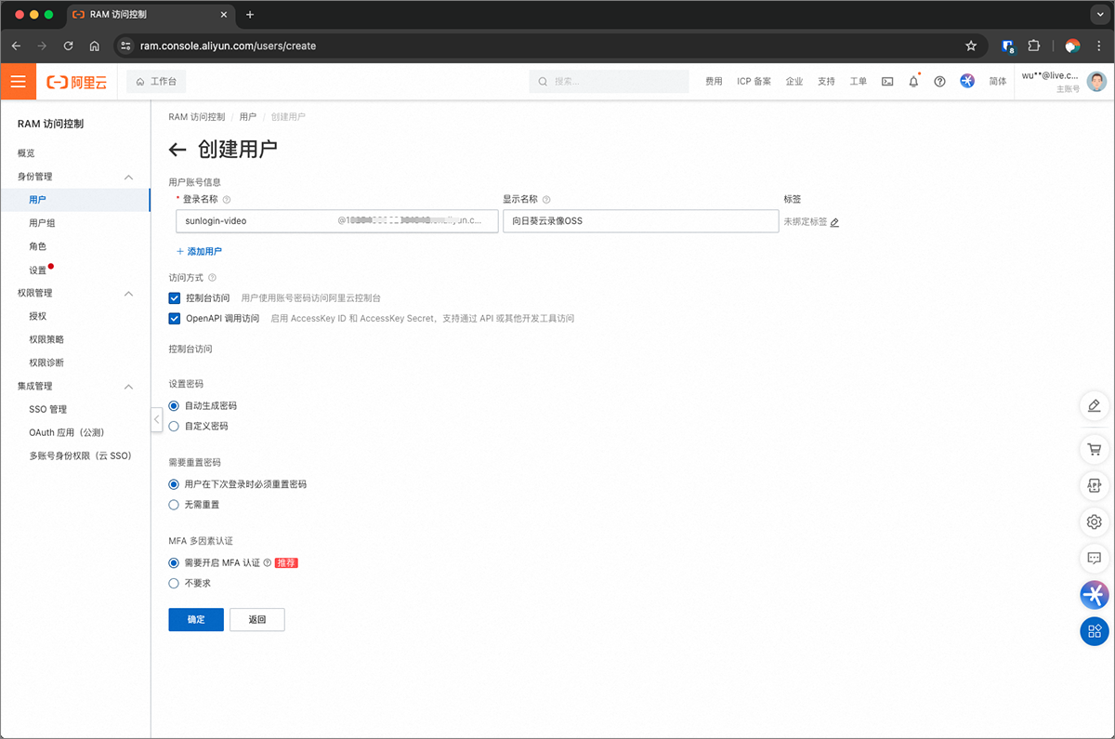
Task: Go to 权限策略 in the sidebar
Action: tap(46, 339)
